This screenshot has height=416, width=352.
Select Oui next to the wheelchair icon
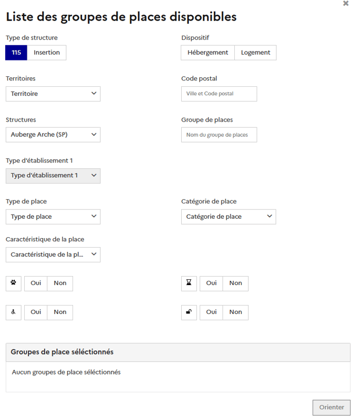(x=36, y=312)
